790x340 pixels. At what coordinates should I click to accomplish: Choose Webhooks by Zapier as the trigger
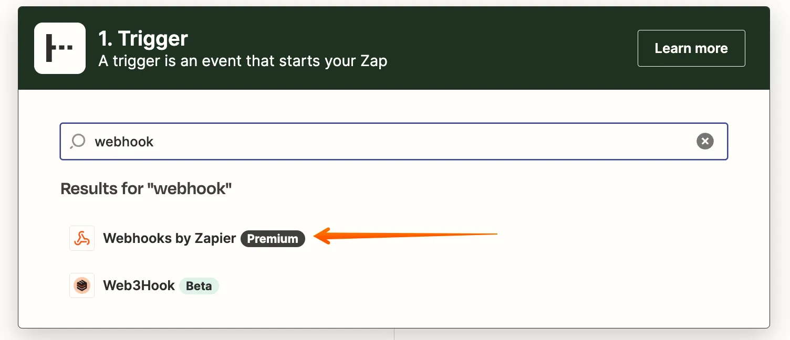coord(169,238)
